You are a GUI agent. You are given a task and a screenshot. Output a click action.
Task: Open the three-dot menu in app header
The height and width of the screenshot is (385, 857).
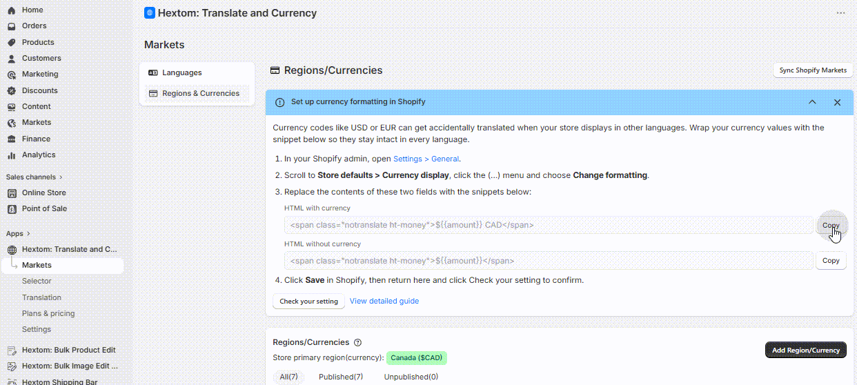click(x=840, y=12)
